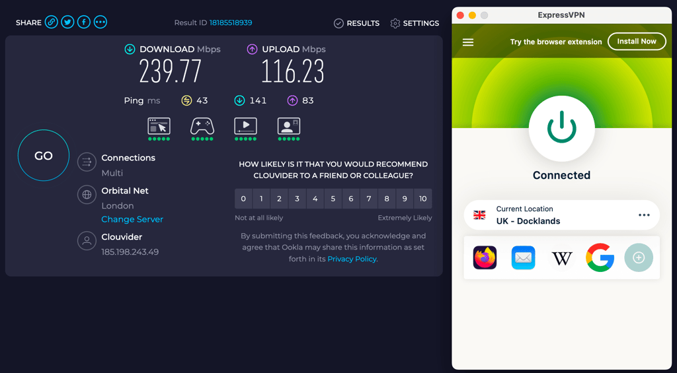This screenshot has width=677, height=373.
Task: Click the Orbital Net globe icon
Action: pos(87,195)
